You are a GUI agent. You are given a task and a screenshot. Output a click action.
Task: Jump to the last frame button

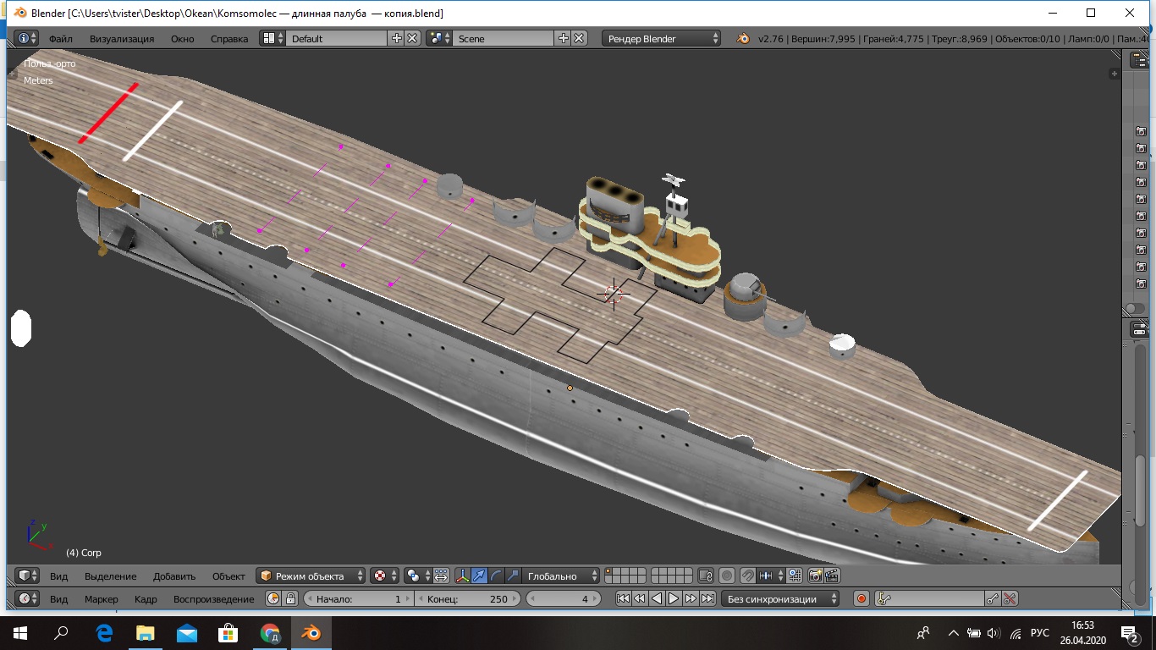[x=707, y=598]
